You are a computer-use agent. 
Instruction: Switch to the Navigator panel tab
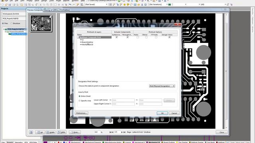[19, 142]
